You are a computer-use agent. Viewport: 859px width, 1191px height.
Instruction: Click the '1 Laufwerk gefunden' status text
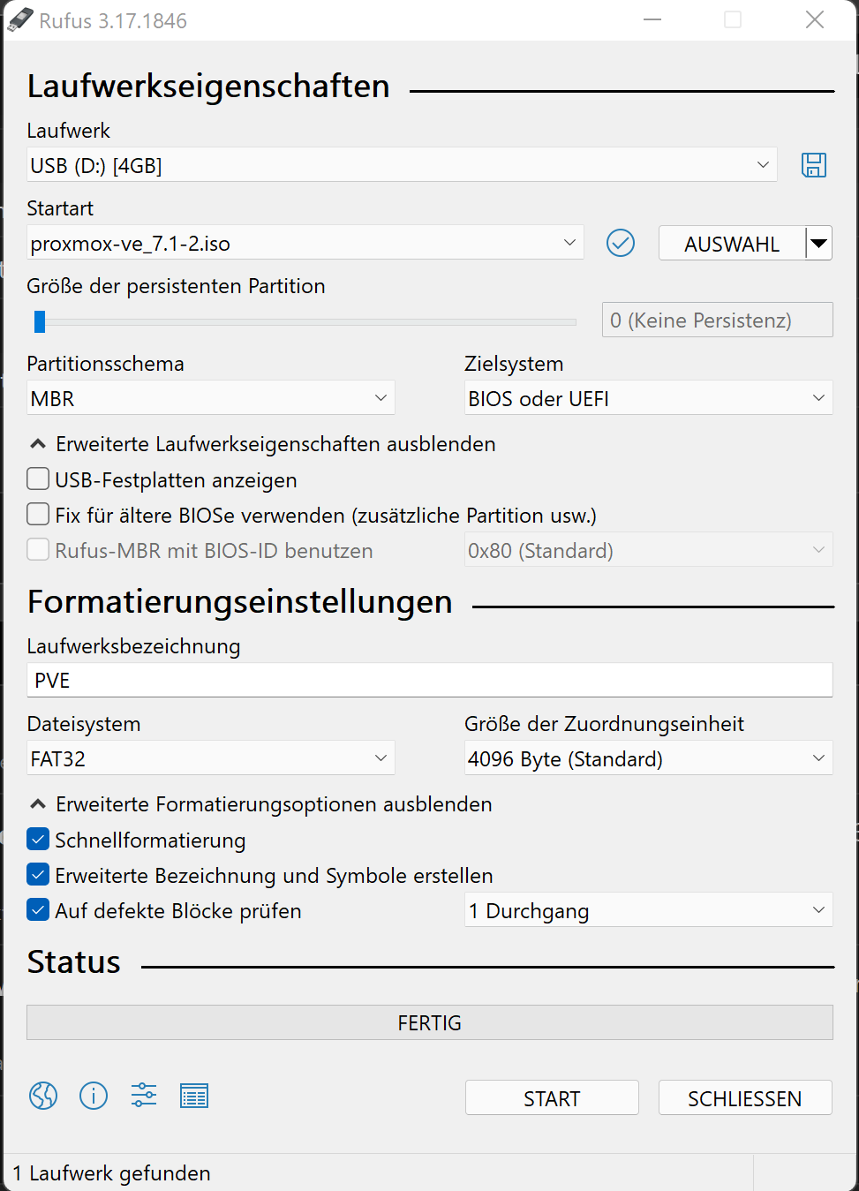111,1173
